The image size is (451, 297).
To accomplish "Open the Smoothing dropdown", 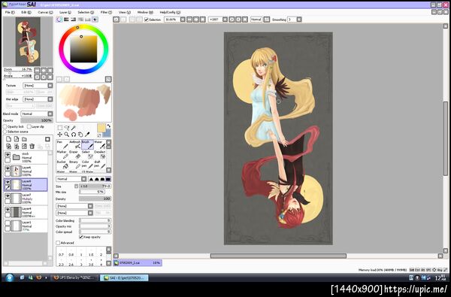I will pyautogui.click(x=299, y=20).
